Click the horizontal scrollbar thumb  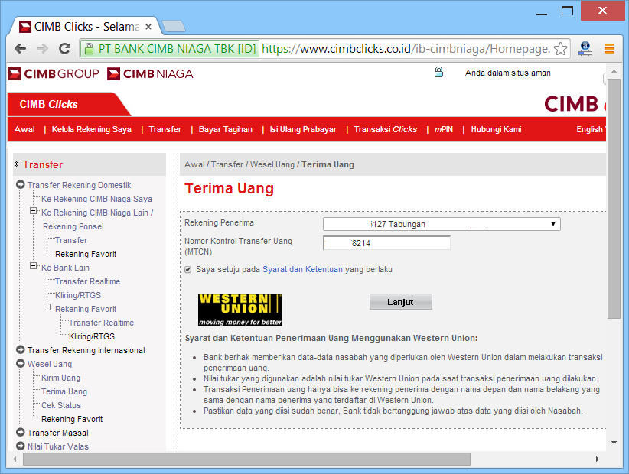(x=246, y=459)
